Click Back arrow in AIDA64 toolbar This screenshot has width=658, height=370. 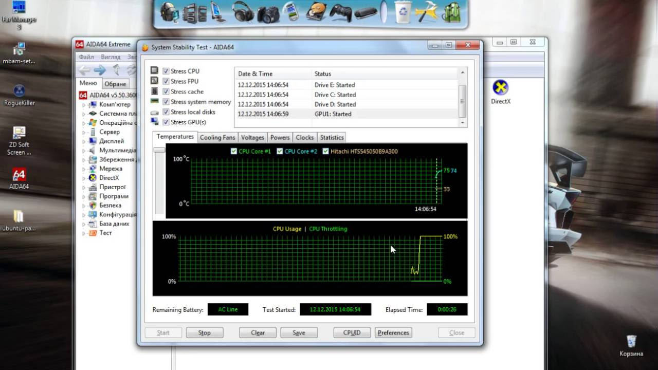(x=85, y=70)
